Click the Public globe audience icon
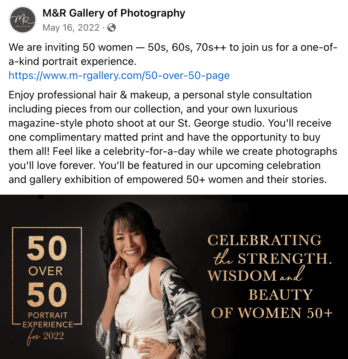 tap(112, 28)
